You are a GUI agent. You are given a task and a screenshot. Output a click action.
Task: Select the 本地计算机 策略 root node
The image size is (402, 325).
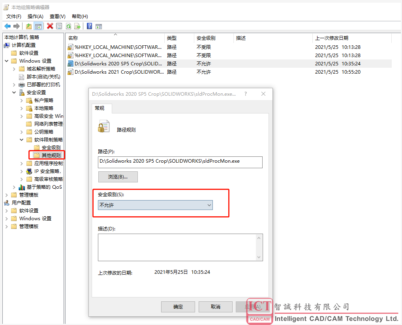[22, 37]
